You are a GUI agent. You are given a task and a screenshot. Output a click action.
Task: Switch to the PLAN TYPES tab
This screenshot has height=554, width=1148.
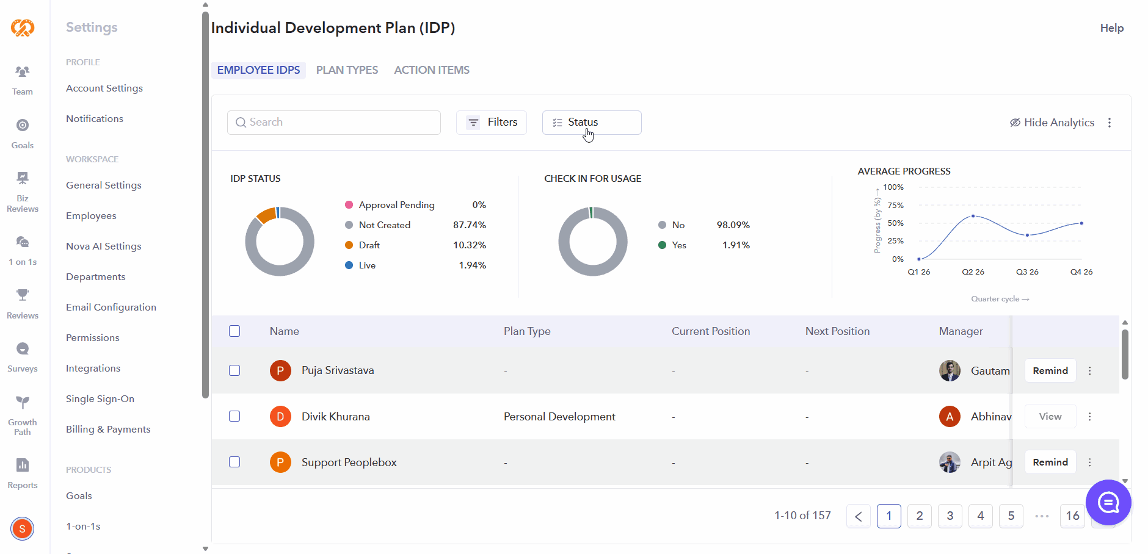point(347,70)
